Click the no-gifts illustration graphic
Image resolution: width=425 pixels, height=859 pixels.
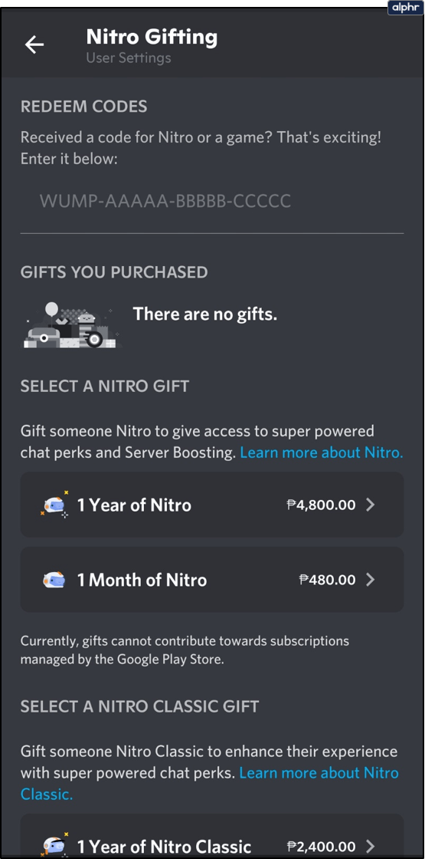click(x=70, y=325)
